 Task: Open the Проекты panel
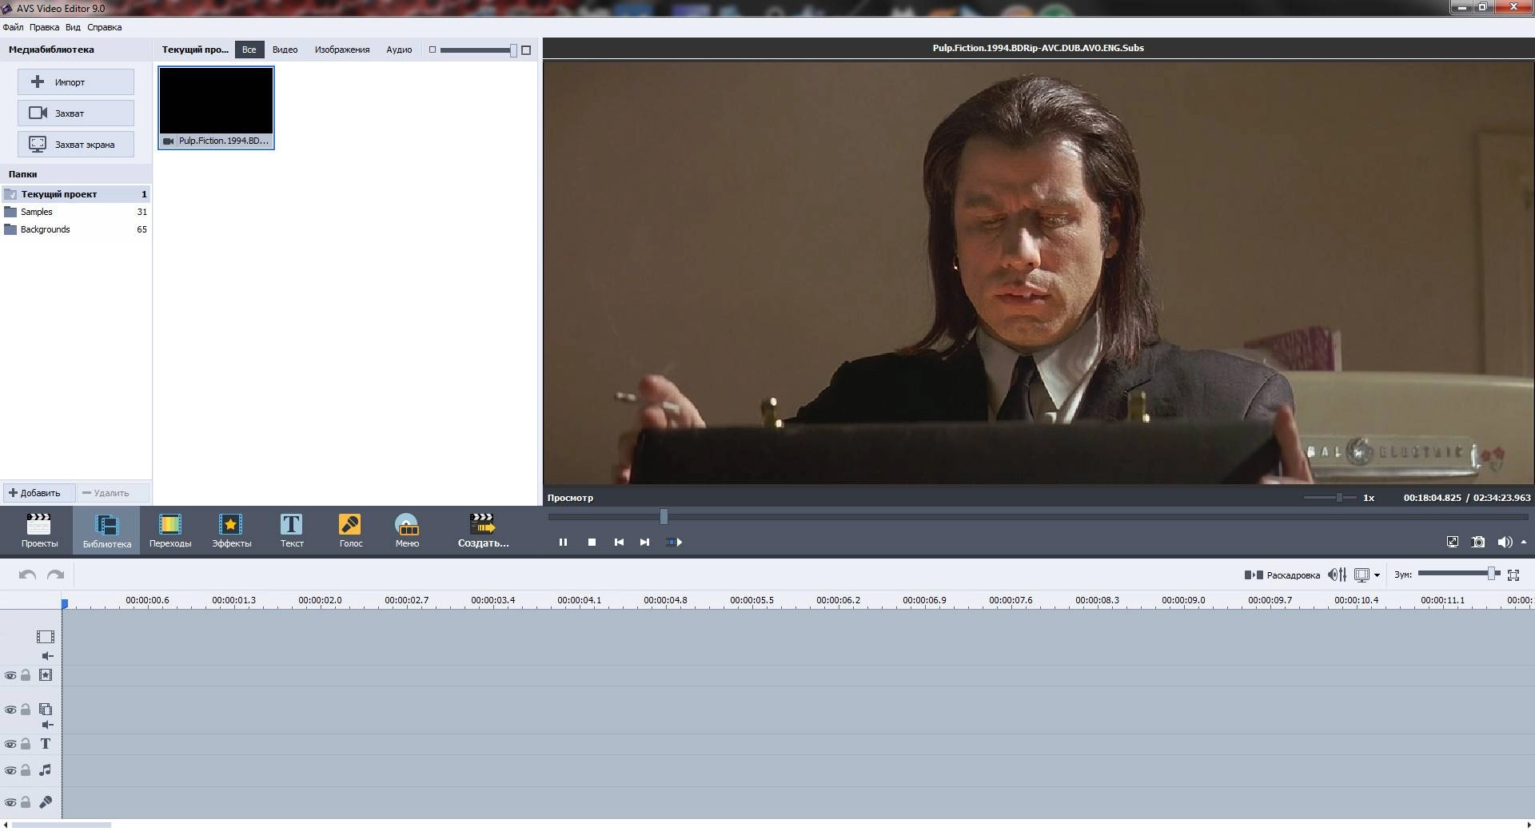tap(39, 531)
